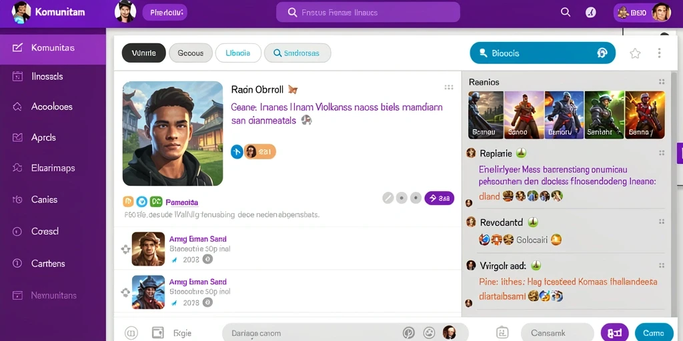Click the top search input field
Viewport: 683px width, 341px height.
tap(368, 12)
